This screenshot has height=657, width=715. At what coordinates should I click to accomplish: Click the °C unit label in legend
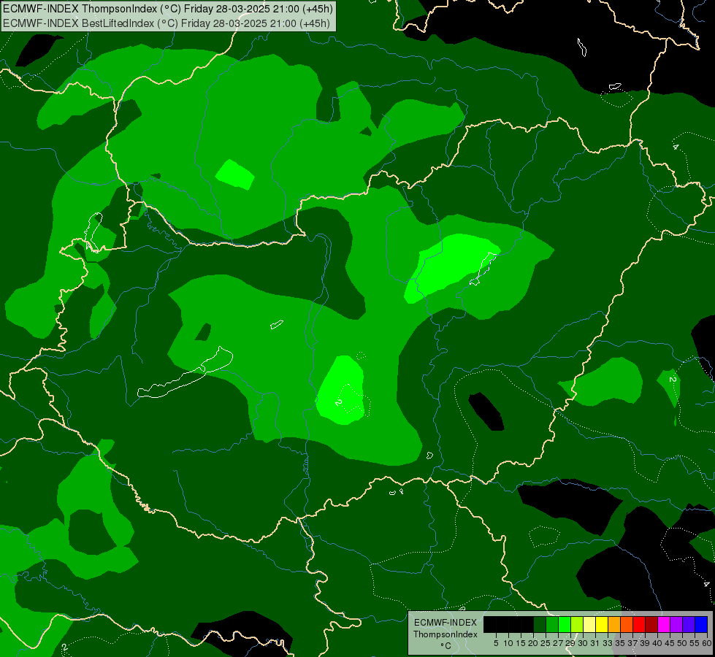(446, 646)
